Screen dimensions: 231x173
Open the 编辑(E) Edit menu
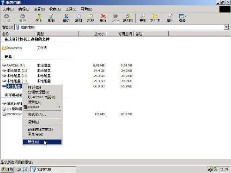(24, 9)
